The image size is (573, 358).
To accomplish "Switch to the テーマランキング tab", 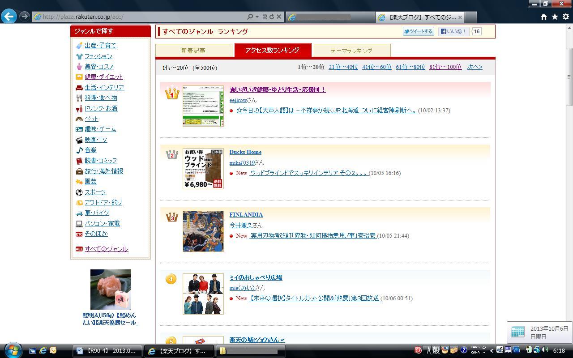I will click(351, 51).
